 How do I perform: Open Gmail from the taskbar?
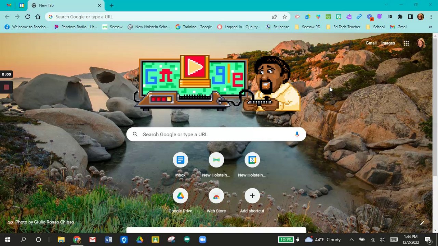[x=92, y=240]
